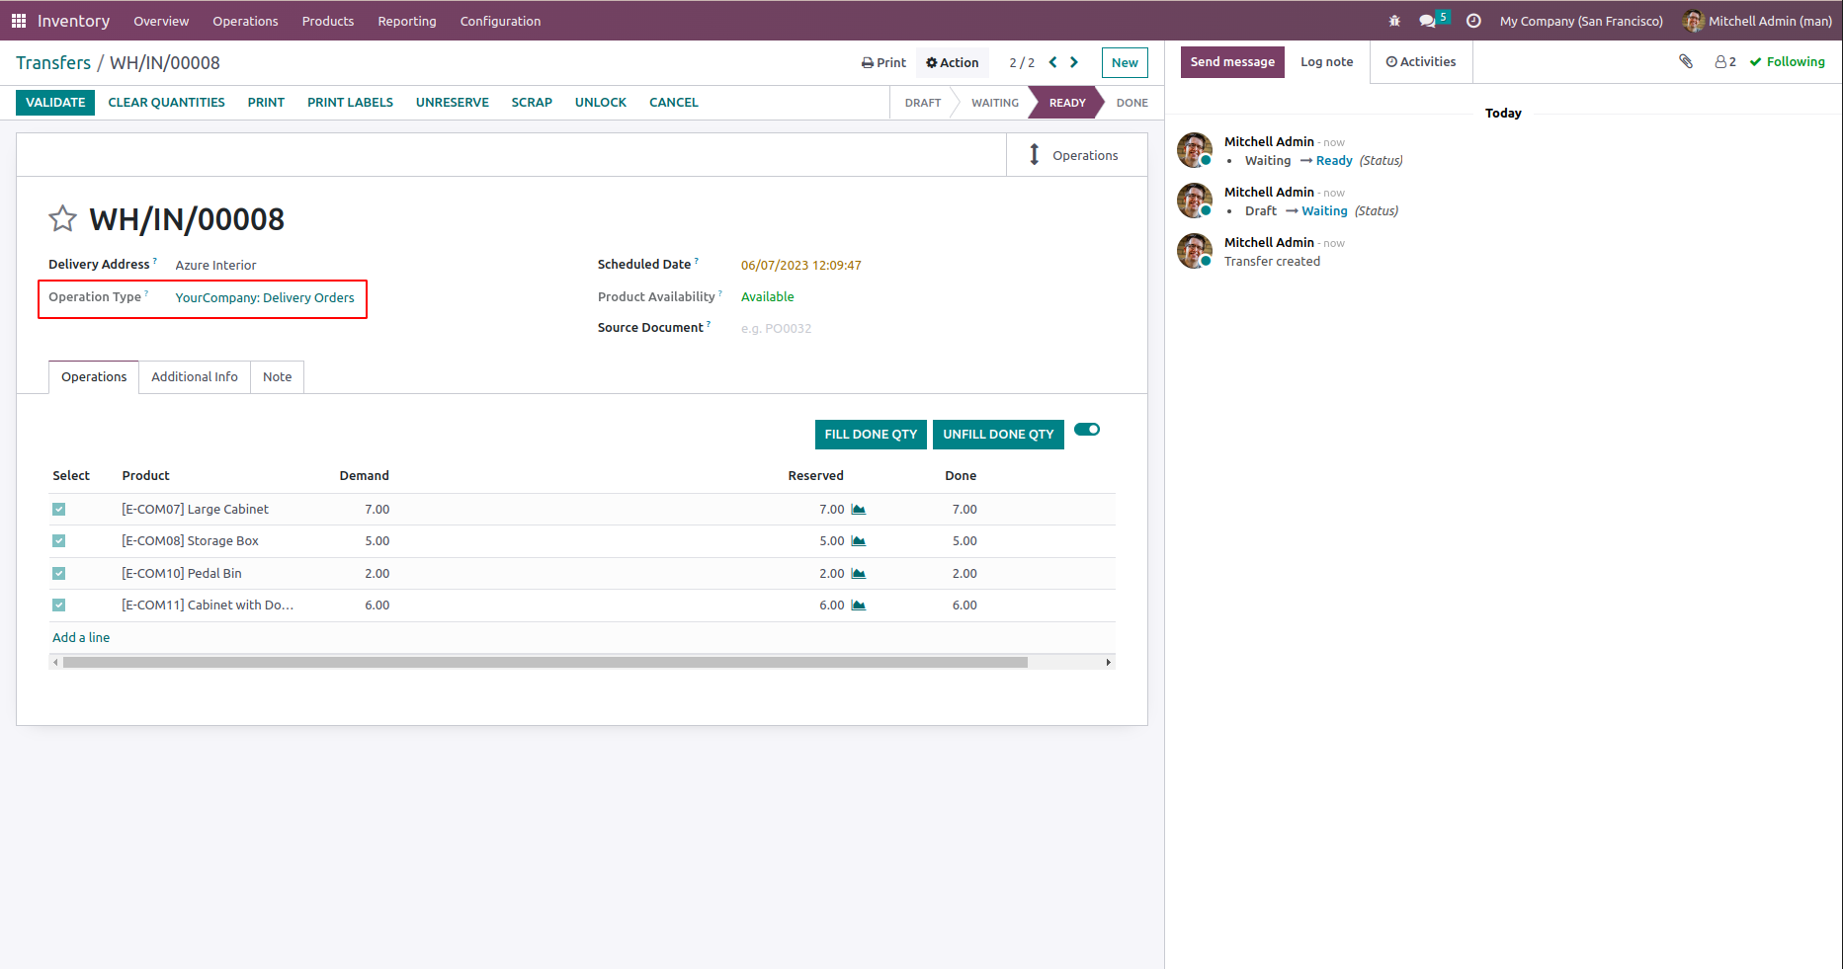Click the Unlock button
This screenshot has width=1843, height=969.
point(601,103)
